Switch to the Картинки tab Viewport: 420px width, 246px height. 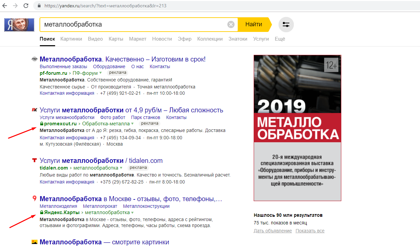coord(71,39)
